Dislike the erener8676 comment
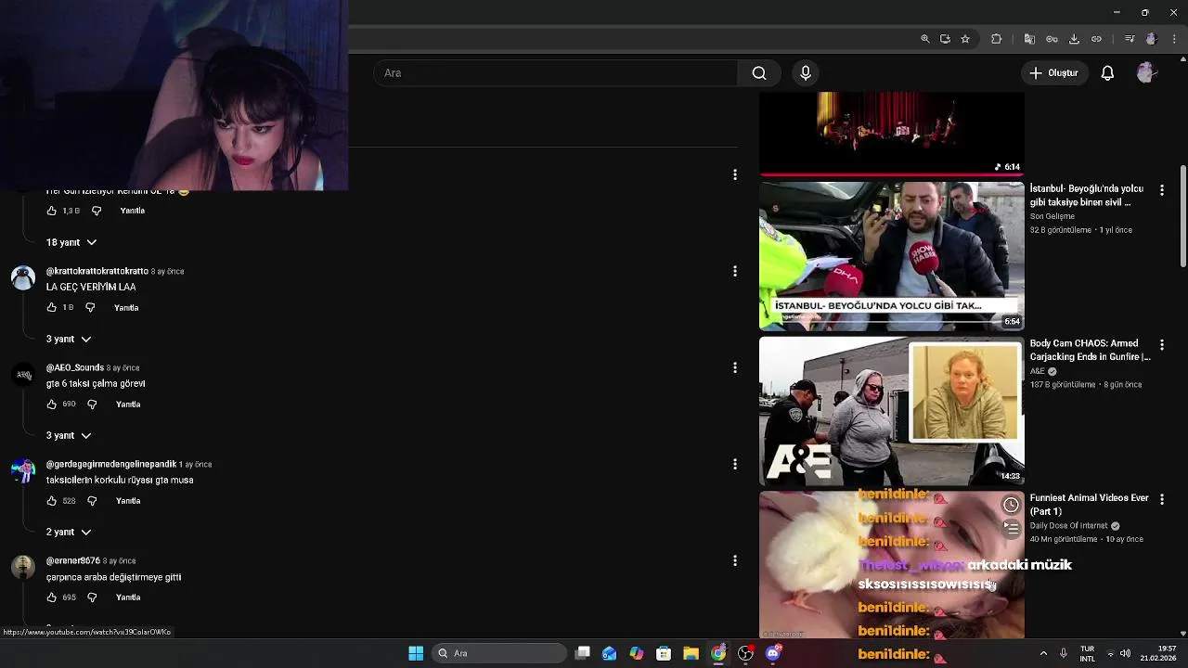The height and width of the screenshot is (668, 1188). click(x=92, y=597)
